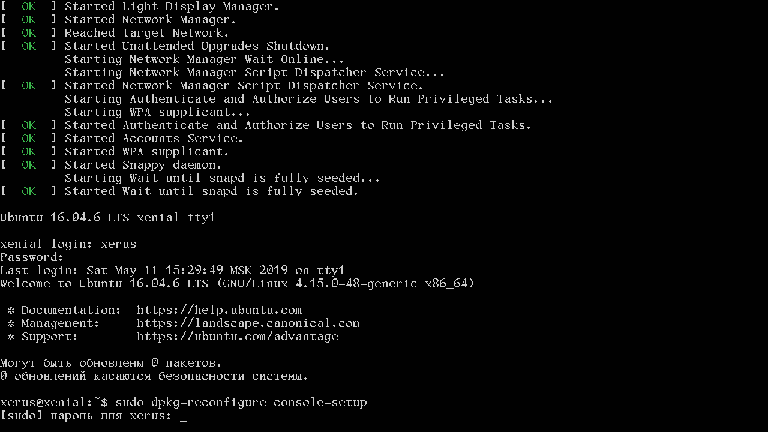Viewport: 768px width, 432px height.
Task: Click the https://ubuntu.com/advantage support URL
Action: pos(237,337)
